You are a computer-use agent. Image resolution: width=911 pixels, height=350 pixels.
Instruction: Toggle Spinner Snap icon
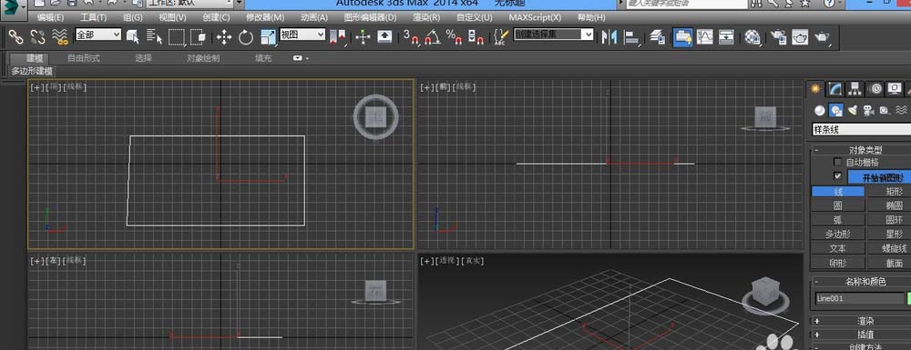tap(476, 37)
